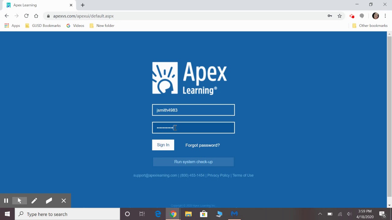
Task: Click the battery status icon
Action: [330, 214]
